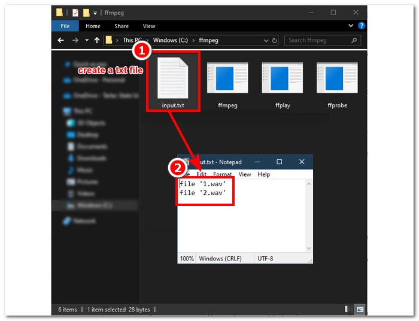Viewport: 419px width, 321px height.
Task: Open customize quick access toolbar dropdown
Action: point(95,13)
